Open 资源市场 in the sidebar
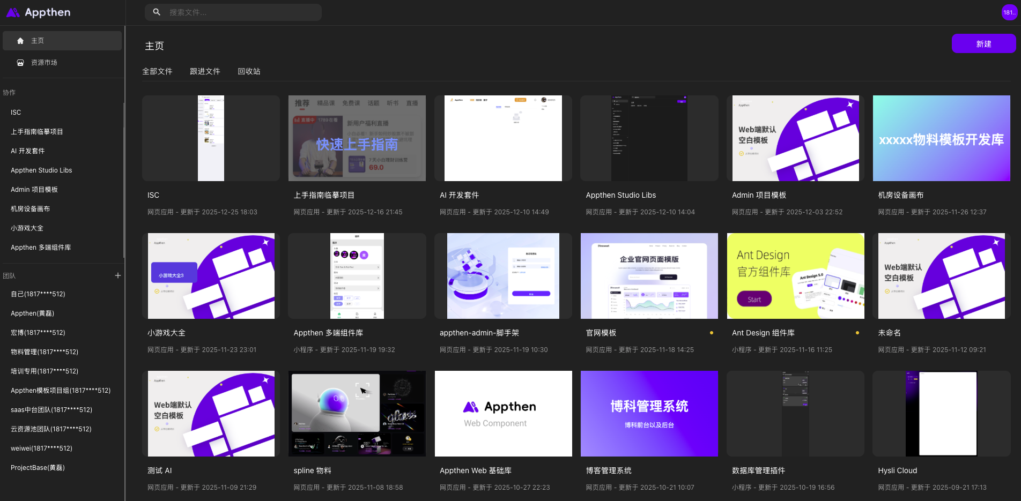 click(62, 63)
